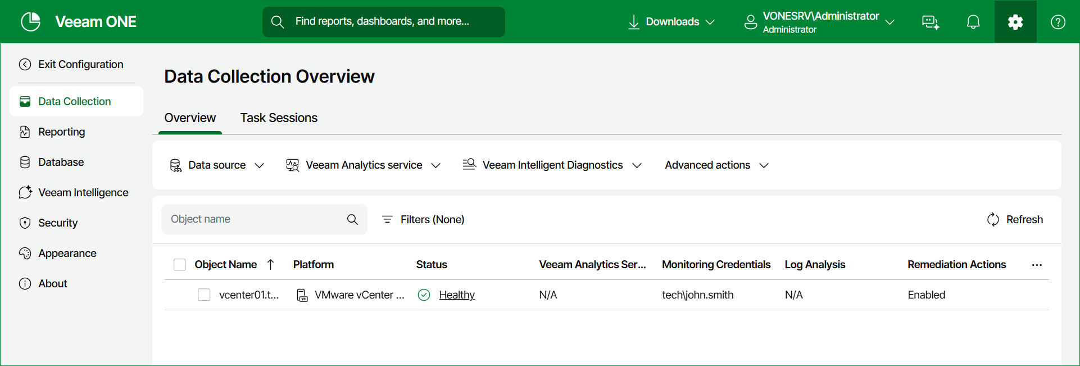This screenshot has height=366, width=1080.
Task: Click the About info icon
Action: 25,283
